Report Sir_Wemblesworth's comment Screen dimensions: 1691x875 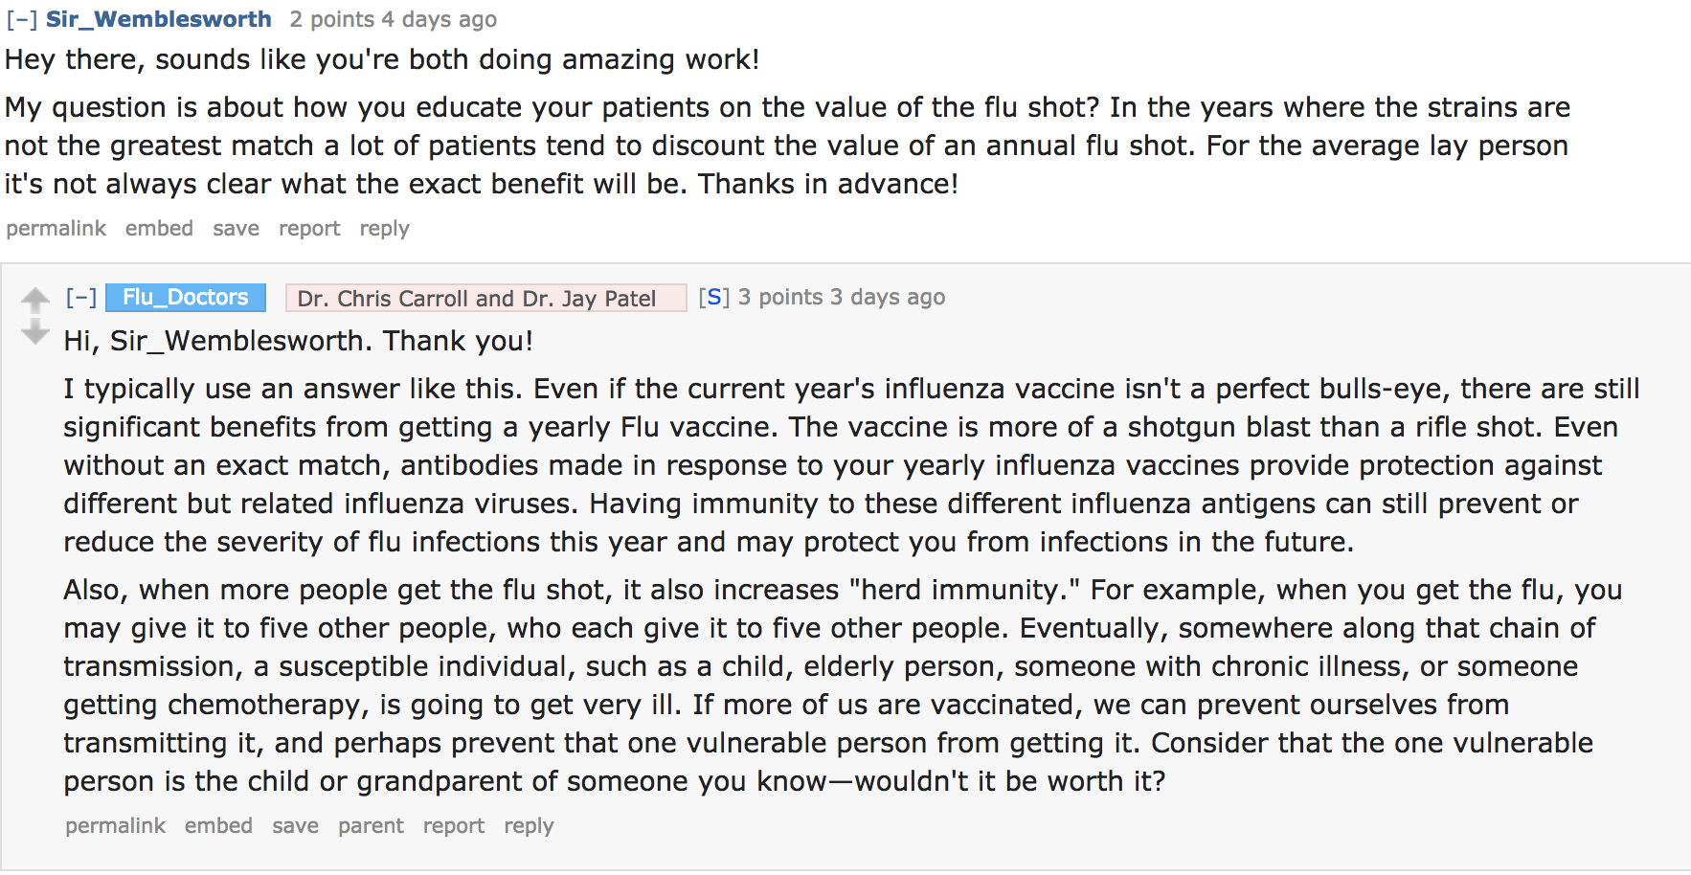point(309,228)
